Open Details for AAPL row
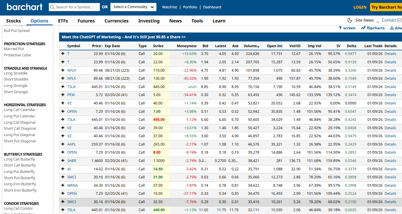This screenshot has height=214, width=402. click(390, 144)
